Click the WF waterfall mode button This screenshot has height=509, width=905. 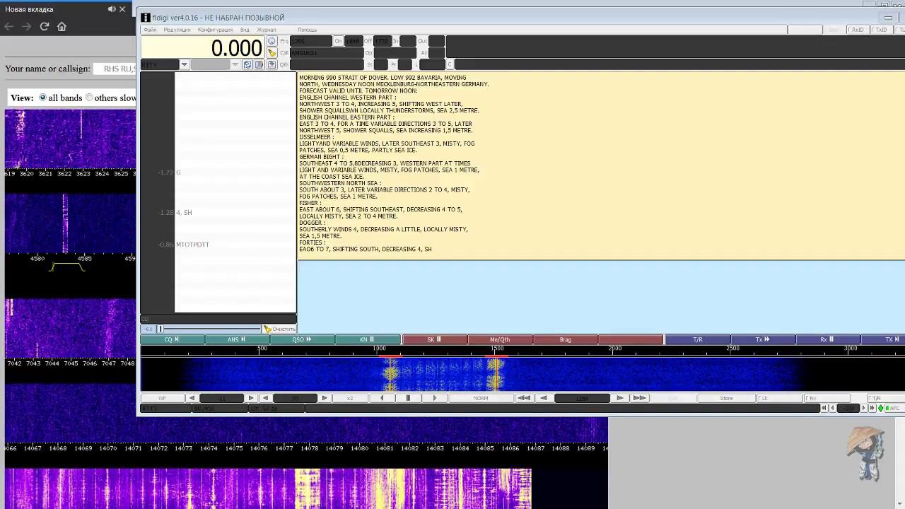pyautogui.click(x=162, y=398)
